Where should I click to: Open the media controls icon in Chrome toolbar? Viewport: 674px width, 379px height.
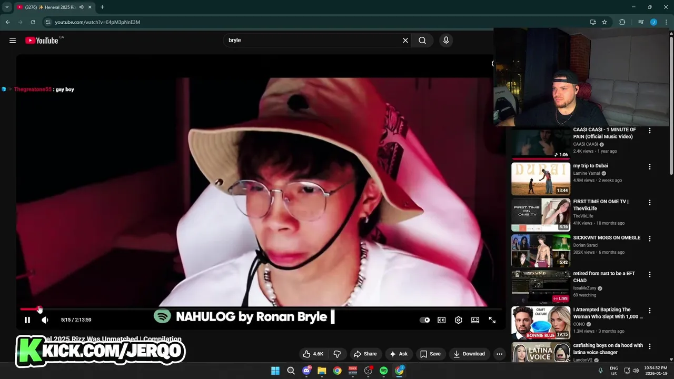click(641, 22)
